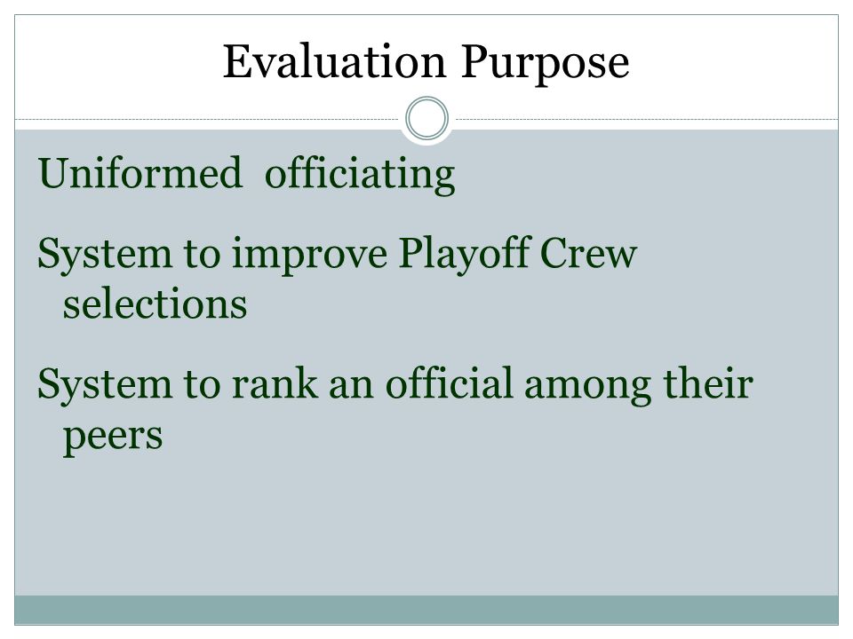Screen dimensions: 853x639
Task: Click the word rank
Action: point(275,383)
